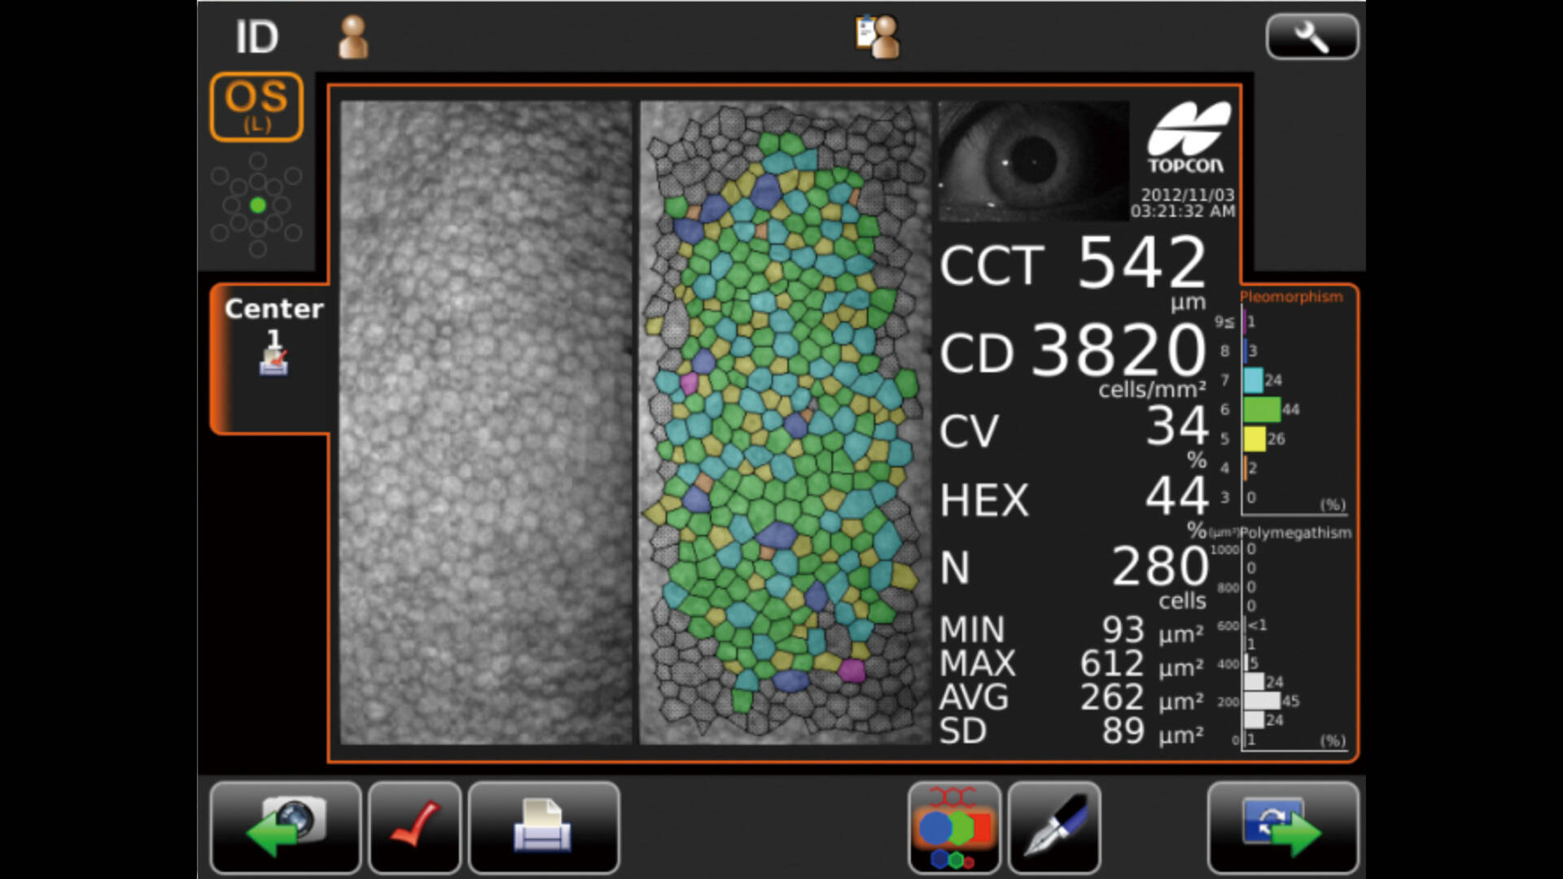Click the raw endothelium grayscale image
This screenshot has width=1563, height=879.
486,422
